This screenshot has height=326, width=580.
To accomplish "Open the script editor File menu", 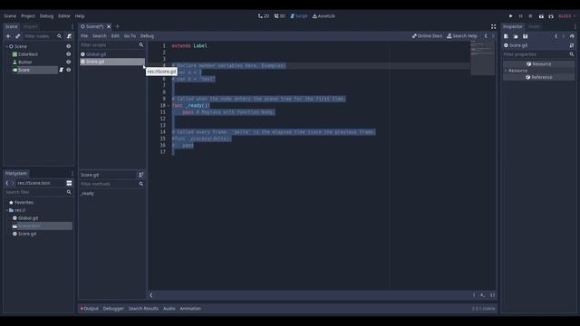I will pos(84,36).
